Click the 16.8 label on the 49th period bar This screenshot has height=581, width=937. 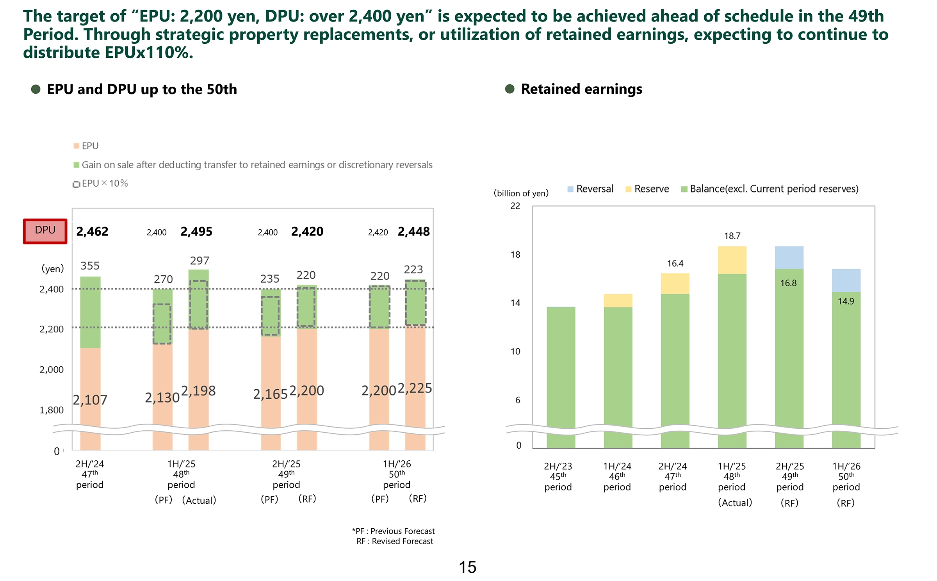coord(788,283)
